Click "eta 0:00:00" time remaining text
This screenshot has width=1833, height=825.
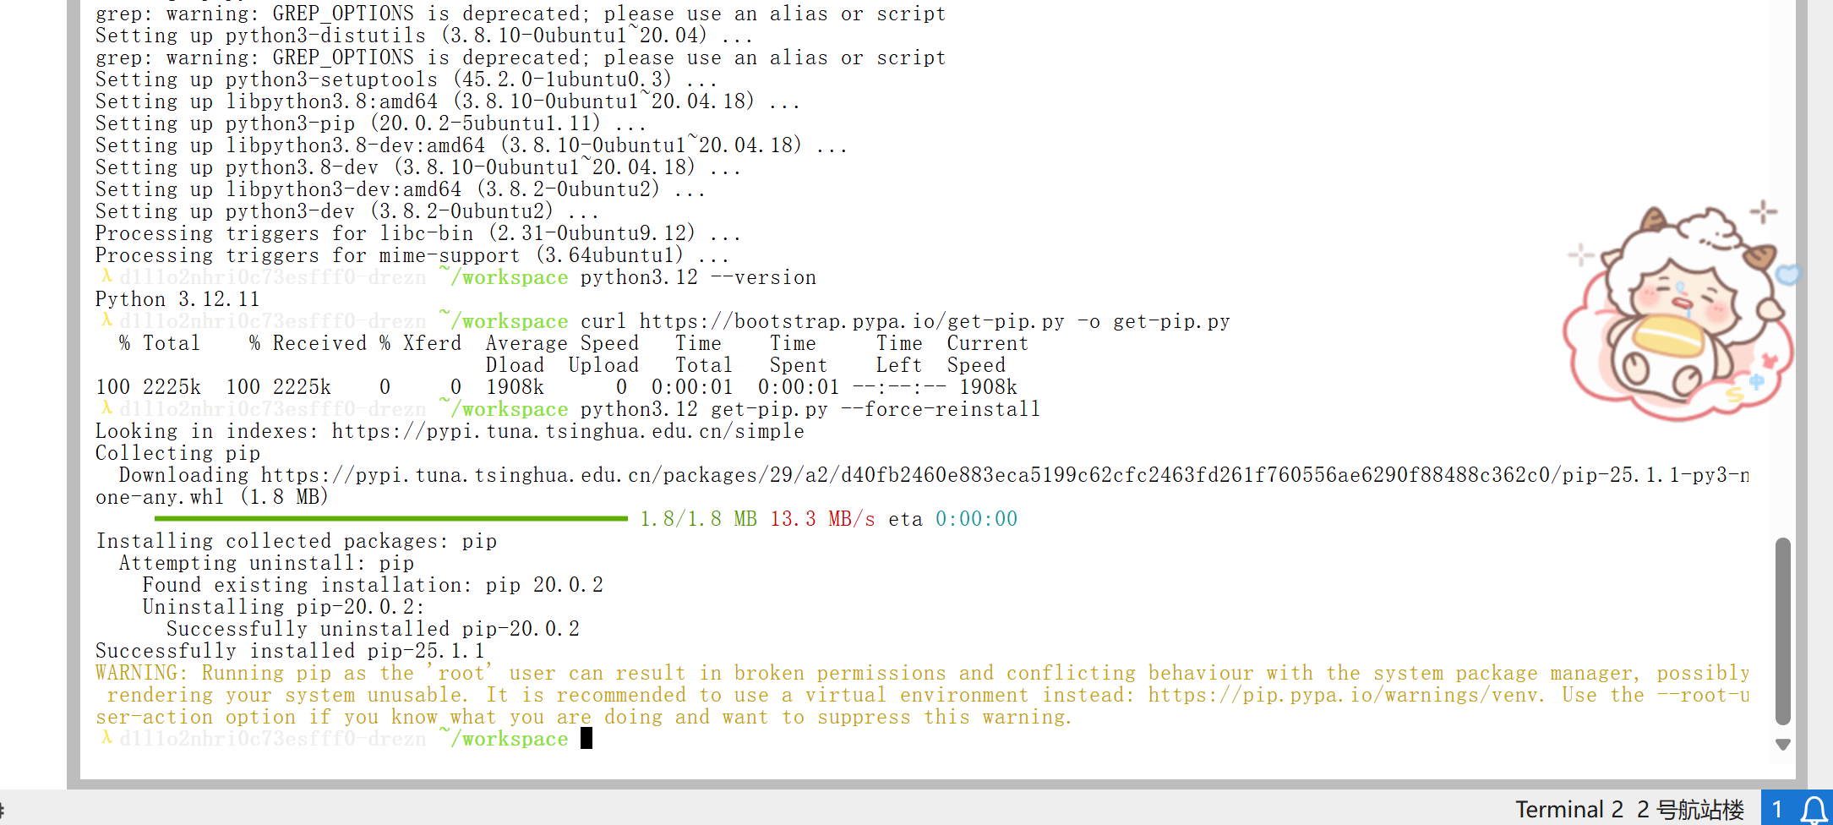click(x=953, y=519)
